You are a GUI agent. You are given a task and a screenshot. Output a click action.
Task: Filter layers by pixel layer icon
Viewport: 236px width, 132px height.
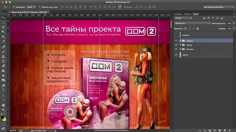(204, 18)
